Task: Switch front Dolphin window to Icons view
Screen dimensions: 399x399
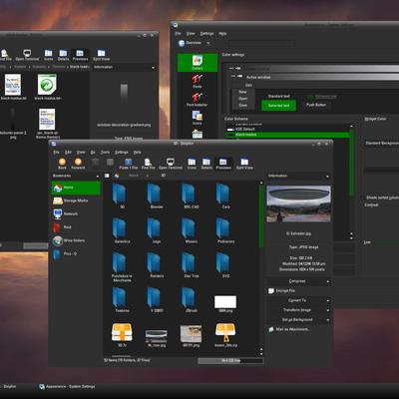Action: [192, 164]
